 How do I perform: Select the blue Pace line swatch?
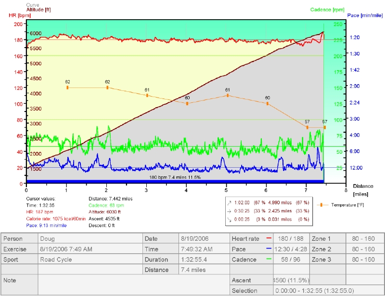(269, 248)
